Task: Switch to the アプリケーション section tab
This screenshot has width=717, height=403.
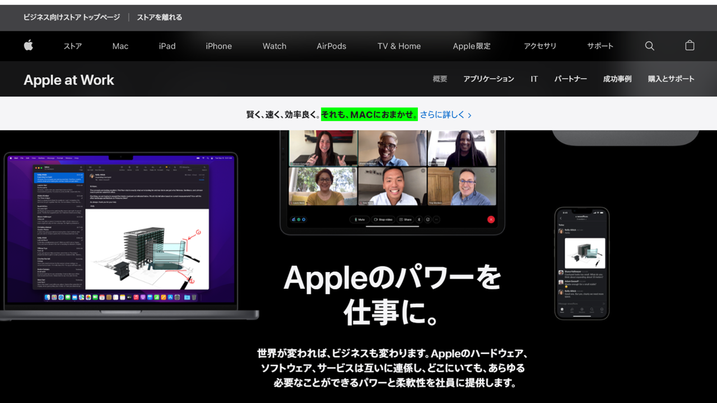Action: 488,79
